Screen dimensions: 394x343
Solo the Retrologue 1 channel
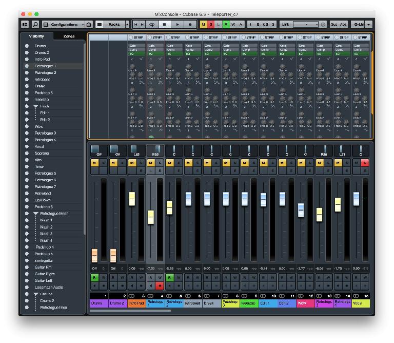(160, 163)
